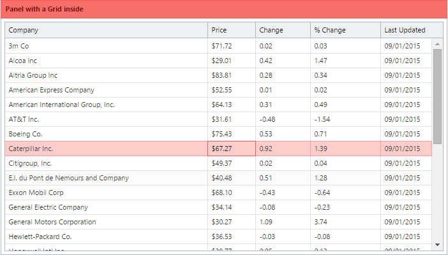Click the $49.37 price cell
Viewport: 448px width, 255px height.
(x=232, y=163)
